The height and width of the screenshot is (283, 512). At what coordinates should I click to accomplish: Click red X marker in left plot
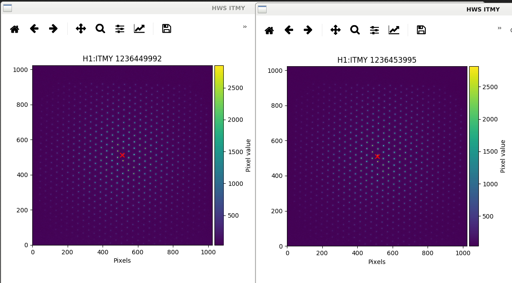click(122, 155)
